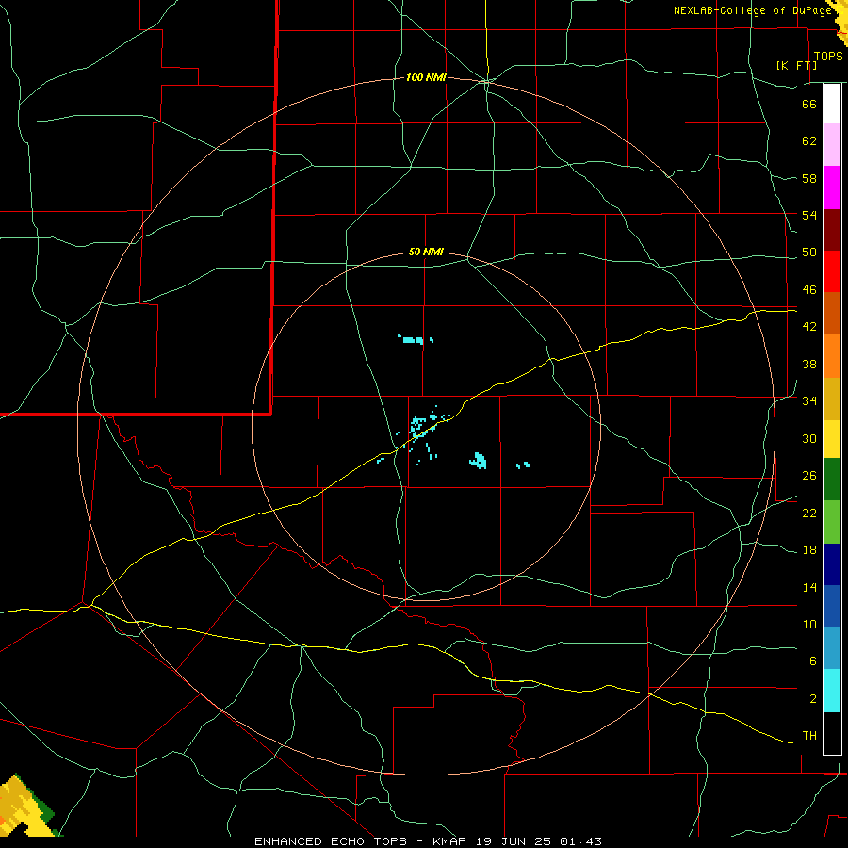Select the 50 scale value
The image size is (848, 848).
pos(809,253)
